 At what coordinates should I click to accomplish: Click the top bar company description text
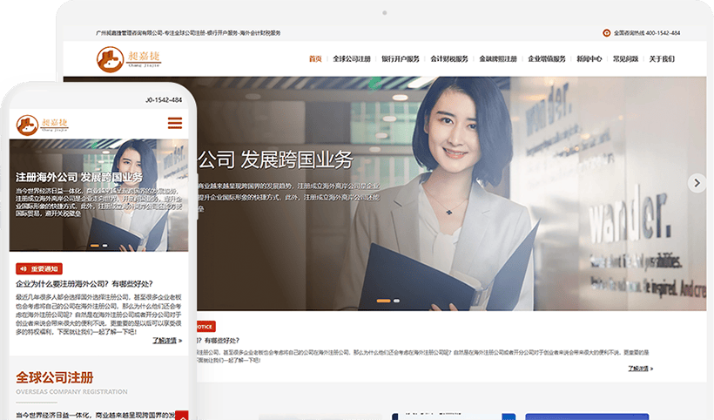[x=188, y=33]
